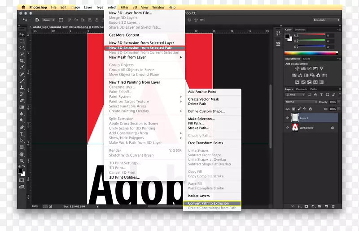The image size is (359, 231).
Task: Link layers icon in Layers panel
Action: point(293,206)
